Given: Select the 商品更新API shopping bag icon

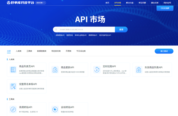Looking at the screenshot, I should pos(55,70).
